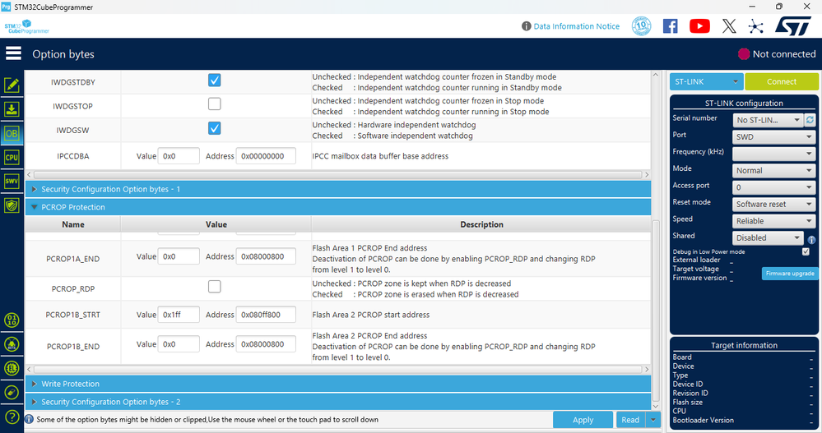Open the YouTube channel icon
822x433 pixels.
(x=699, y=25)
